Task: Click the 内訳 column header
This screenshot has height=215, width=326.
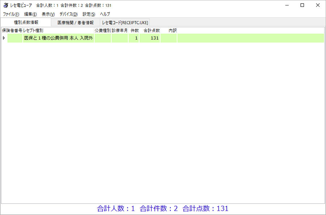Action: click(169, 31)
